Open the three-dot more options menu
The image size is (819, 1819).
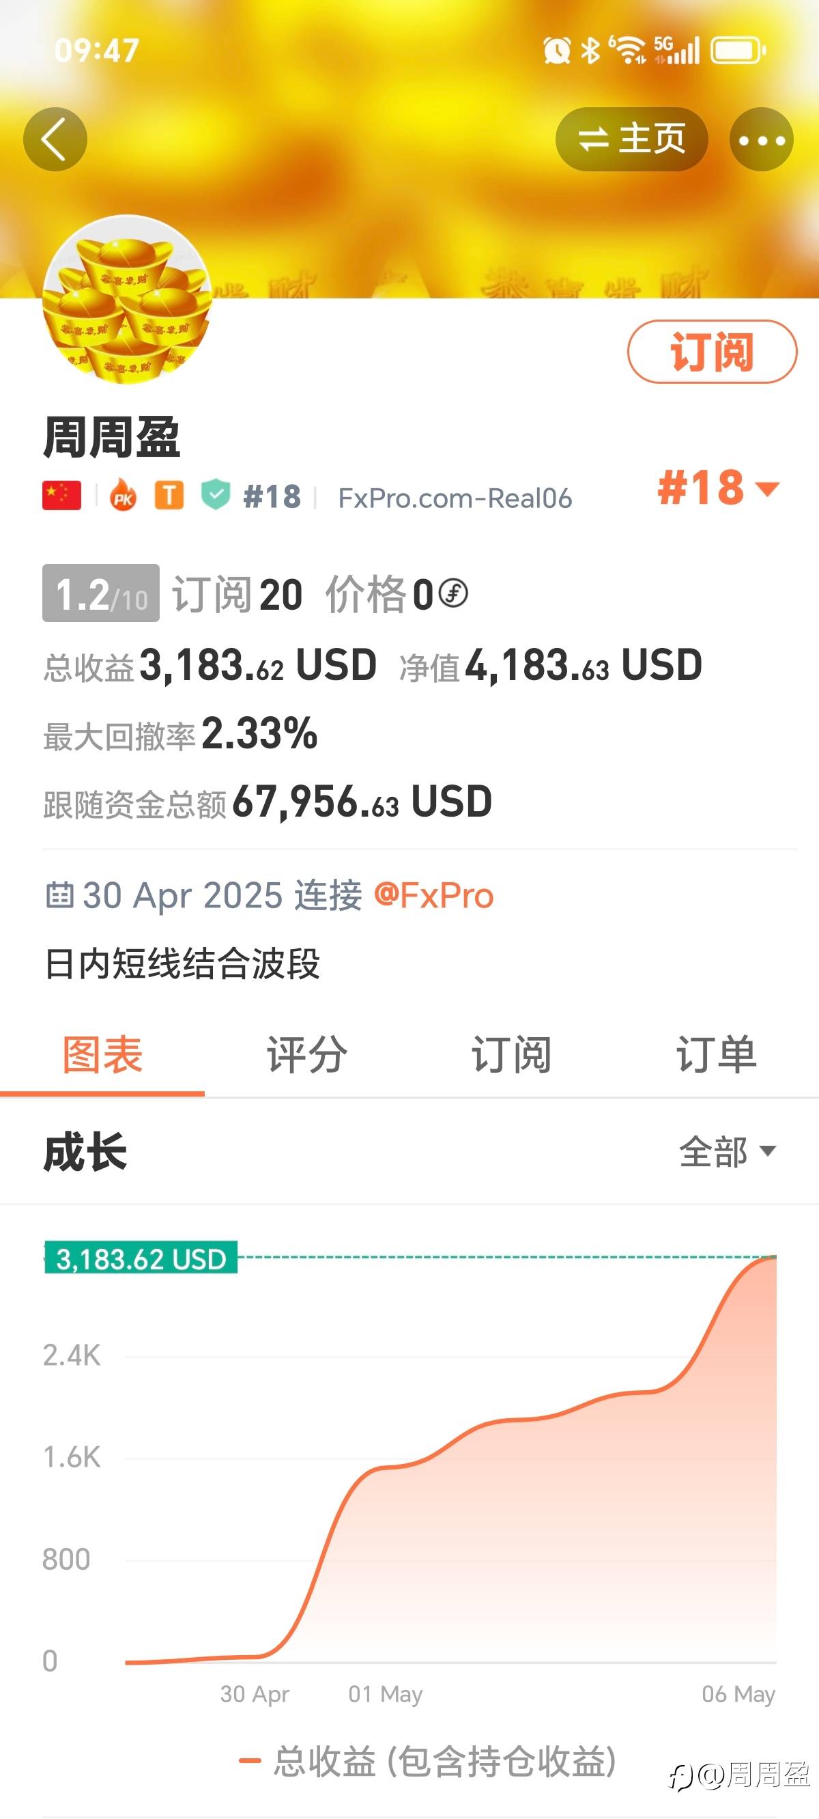point(761,140)
